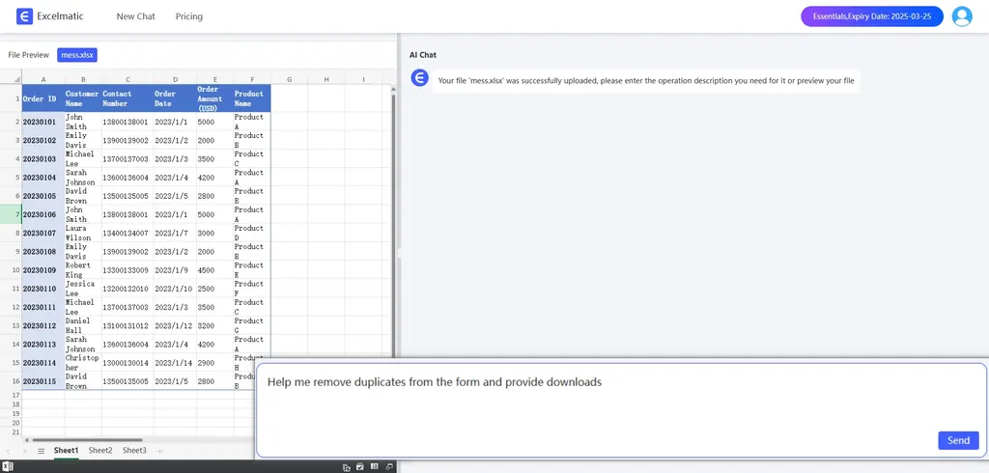
Task: Switch to the Sheet2 tab
Action: click(100, 451)
